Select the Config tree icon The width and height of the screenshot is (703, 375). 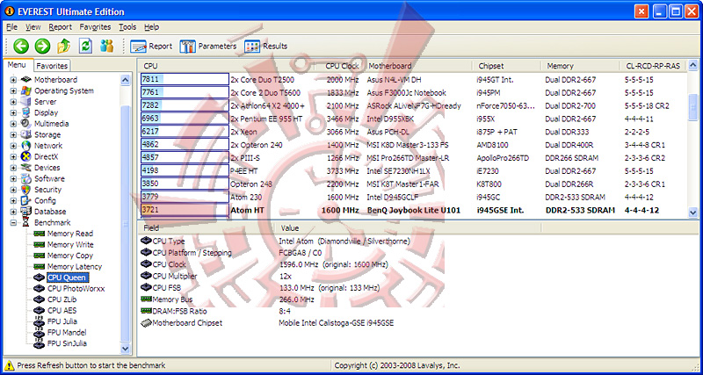[x=26, y=200]
